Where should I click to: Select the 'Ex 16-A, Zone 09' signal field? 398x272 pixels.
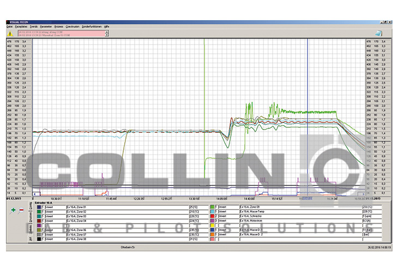[300, 207]
